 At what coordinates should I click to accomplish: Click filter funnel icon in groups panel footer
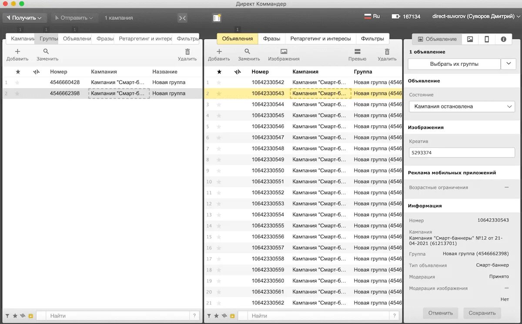point(8,316)
